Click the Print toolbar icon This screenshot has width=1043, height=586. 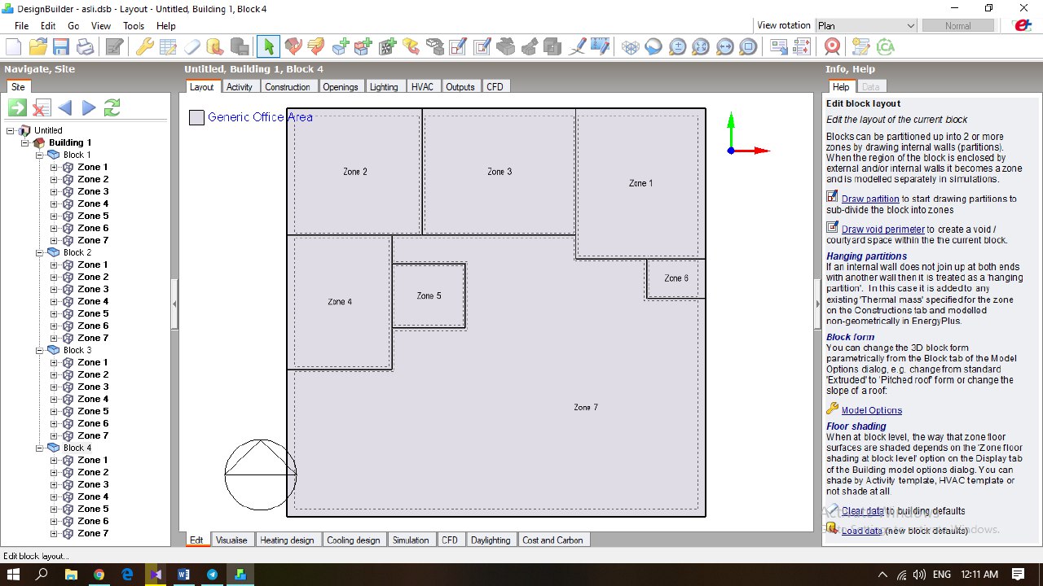pos(85,46)
